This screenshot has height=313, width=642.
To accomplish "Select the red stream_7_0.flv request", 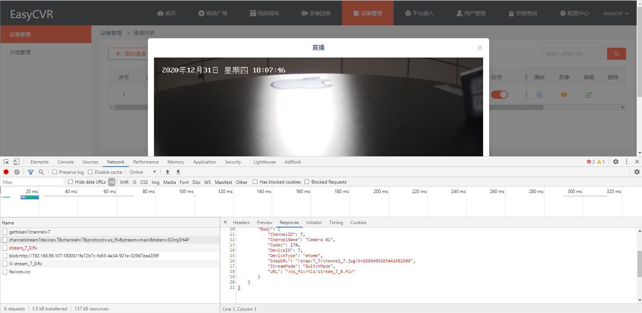I will click(x=110, y=248).
